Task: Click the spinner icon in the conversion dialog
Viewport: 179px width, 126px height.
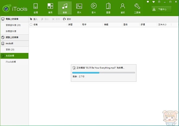Action: tap(74, 68)
